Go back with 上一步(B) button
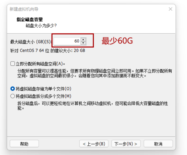The image size is (187, 155). pos(94,144)
